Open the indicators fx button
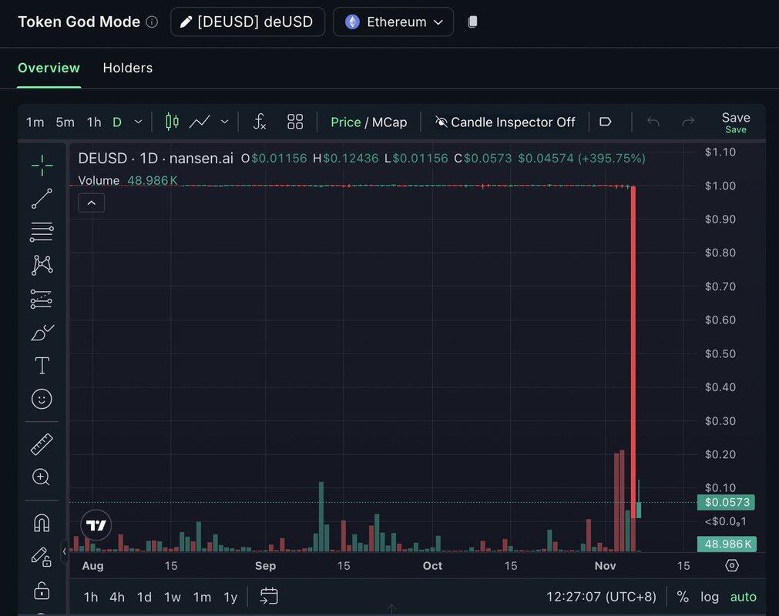Viewport: 779px width, 616px height. point(260,122)
